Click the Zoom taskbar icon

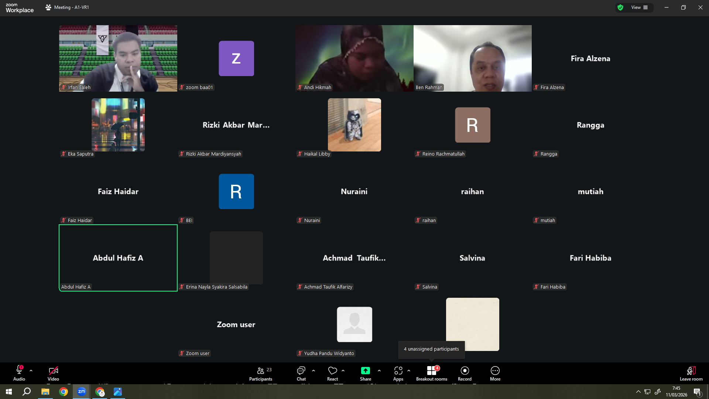pos(82,392)
